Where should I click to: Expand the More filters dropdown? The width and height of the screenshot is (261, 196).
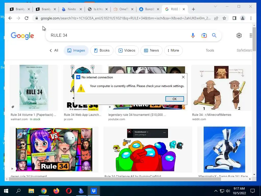173,50
